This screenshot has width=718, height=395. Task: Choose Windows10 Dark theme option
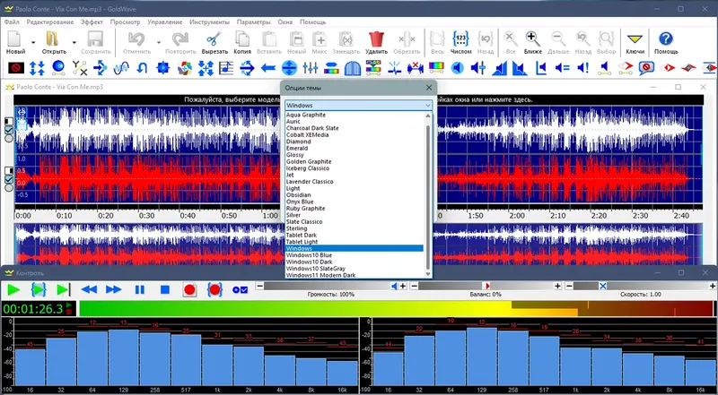tap(311, 262)
